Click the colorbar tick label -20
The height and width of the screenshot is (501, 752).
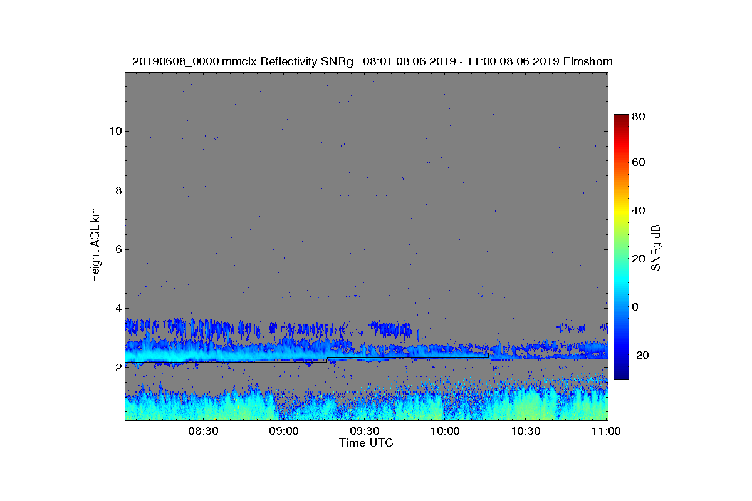pos(641,355)
